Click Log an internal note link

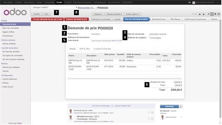[123, 106]
